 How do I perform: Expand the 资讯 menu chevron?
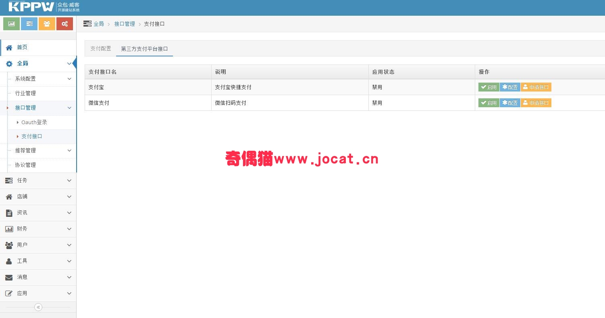point(69,213)
